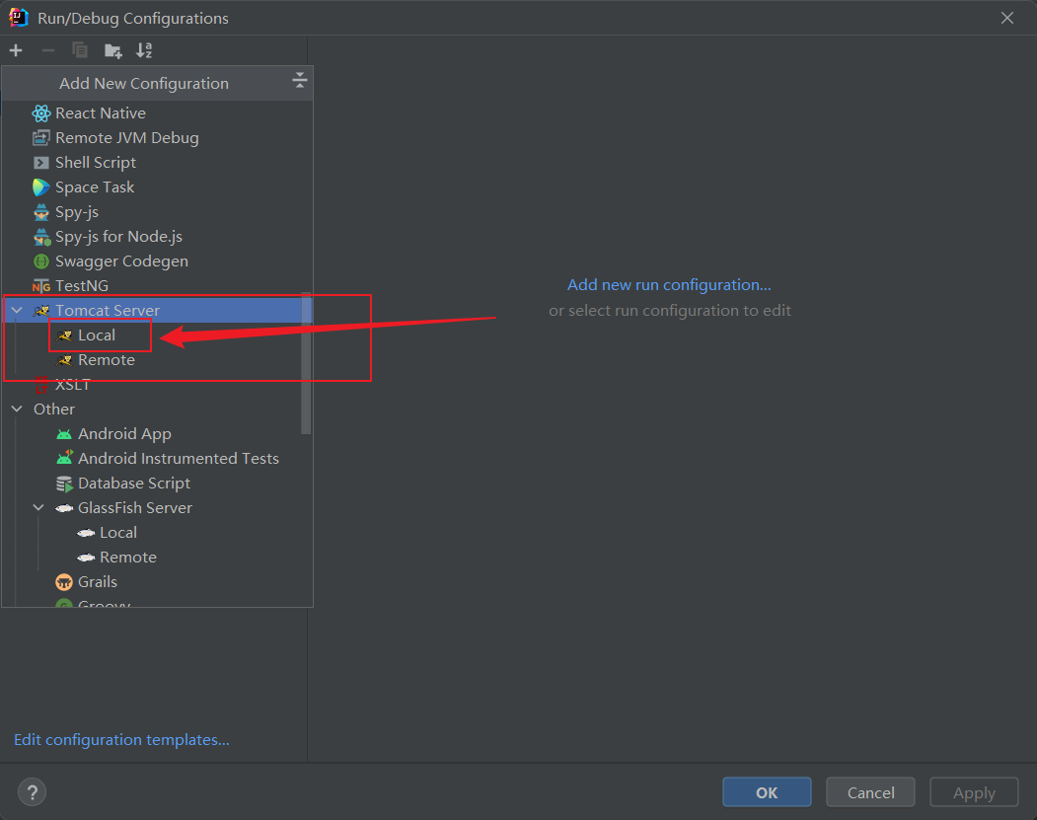The image size is (1037, 820).
Task: Open Edit configuration templates link
Action: click(121, 739)
